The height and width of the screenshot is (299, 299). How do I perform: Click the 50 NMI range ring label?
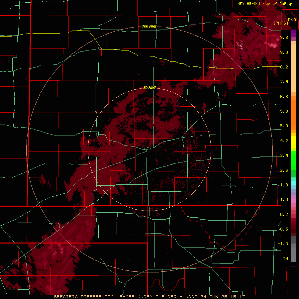tap(149, 88)
